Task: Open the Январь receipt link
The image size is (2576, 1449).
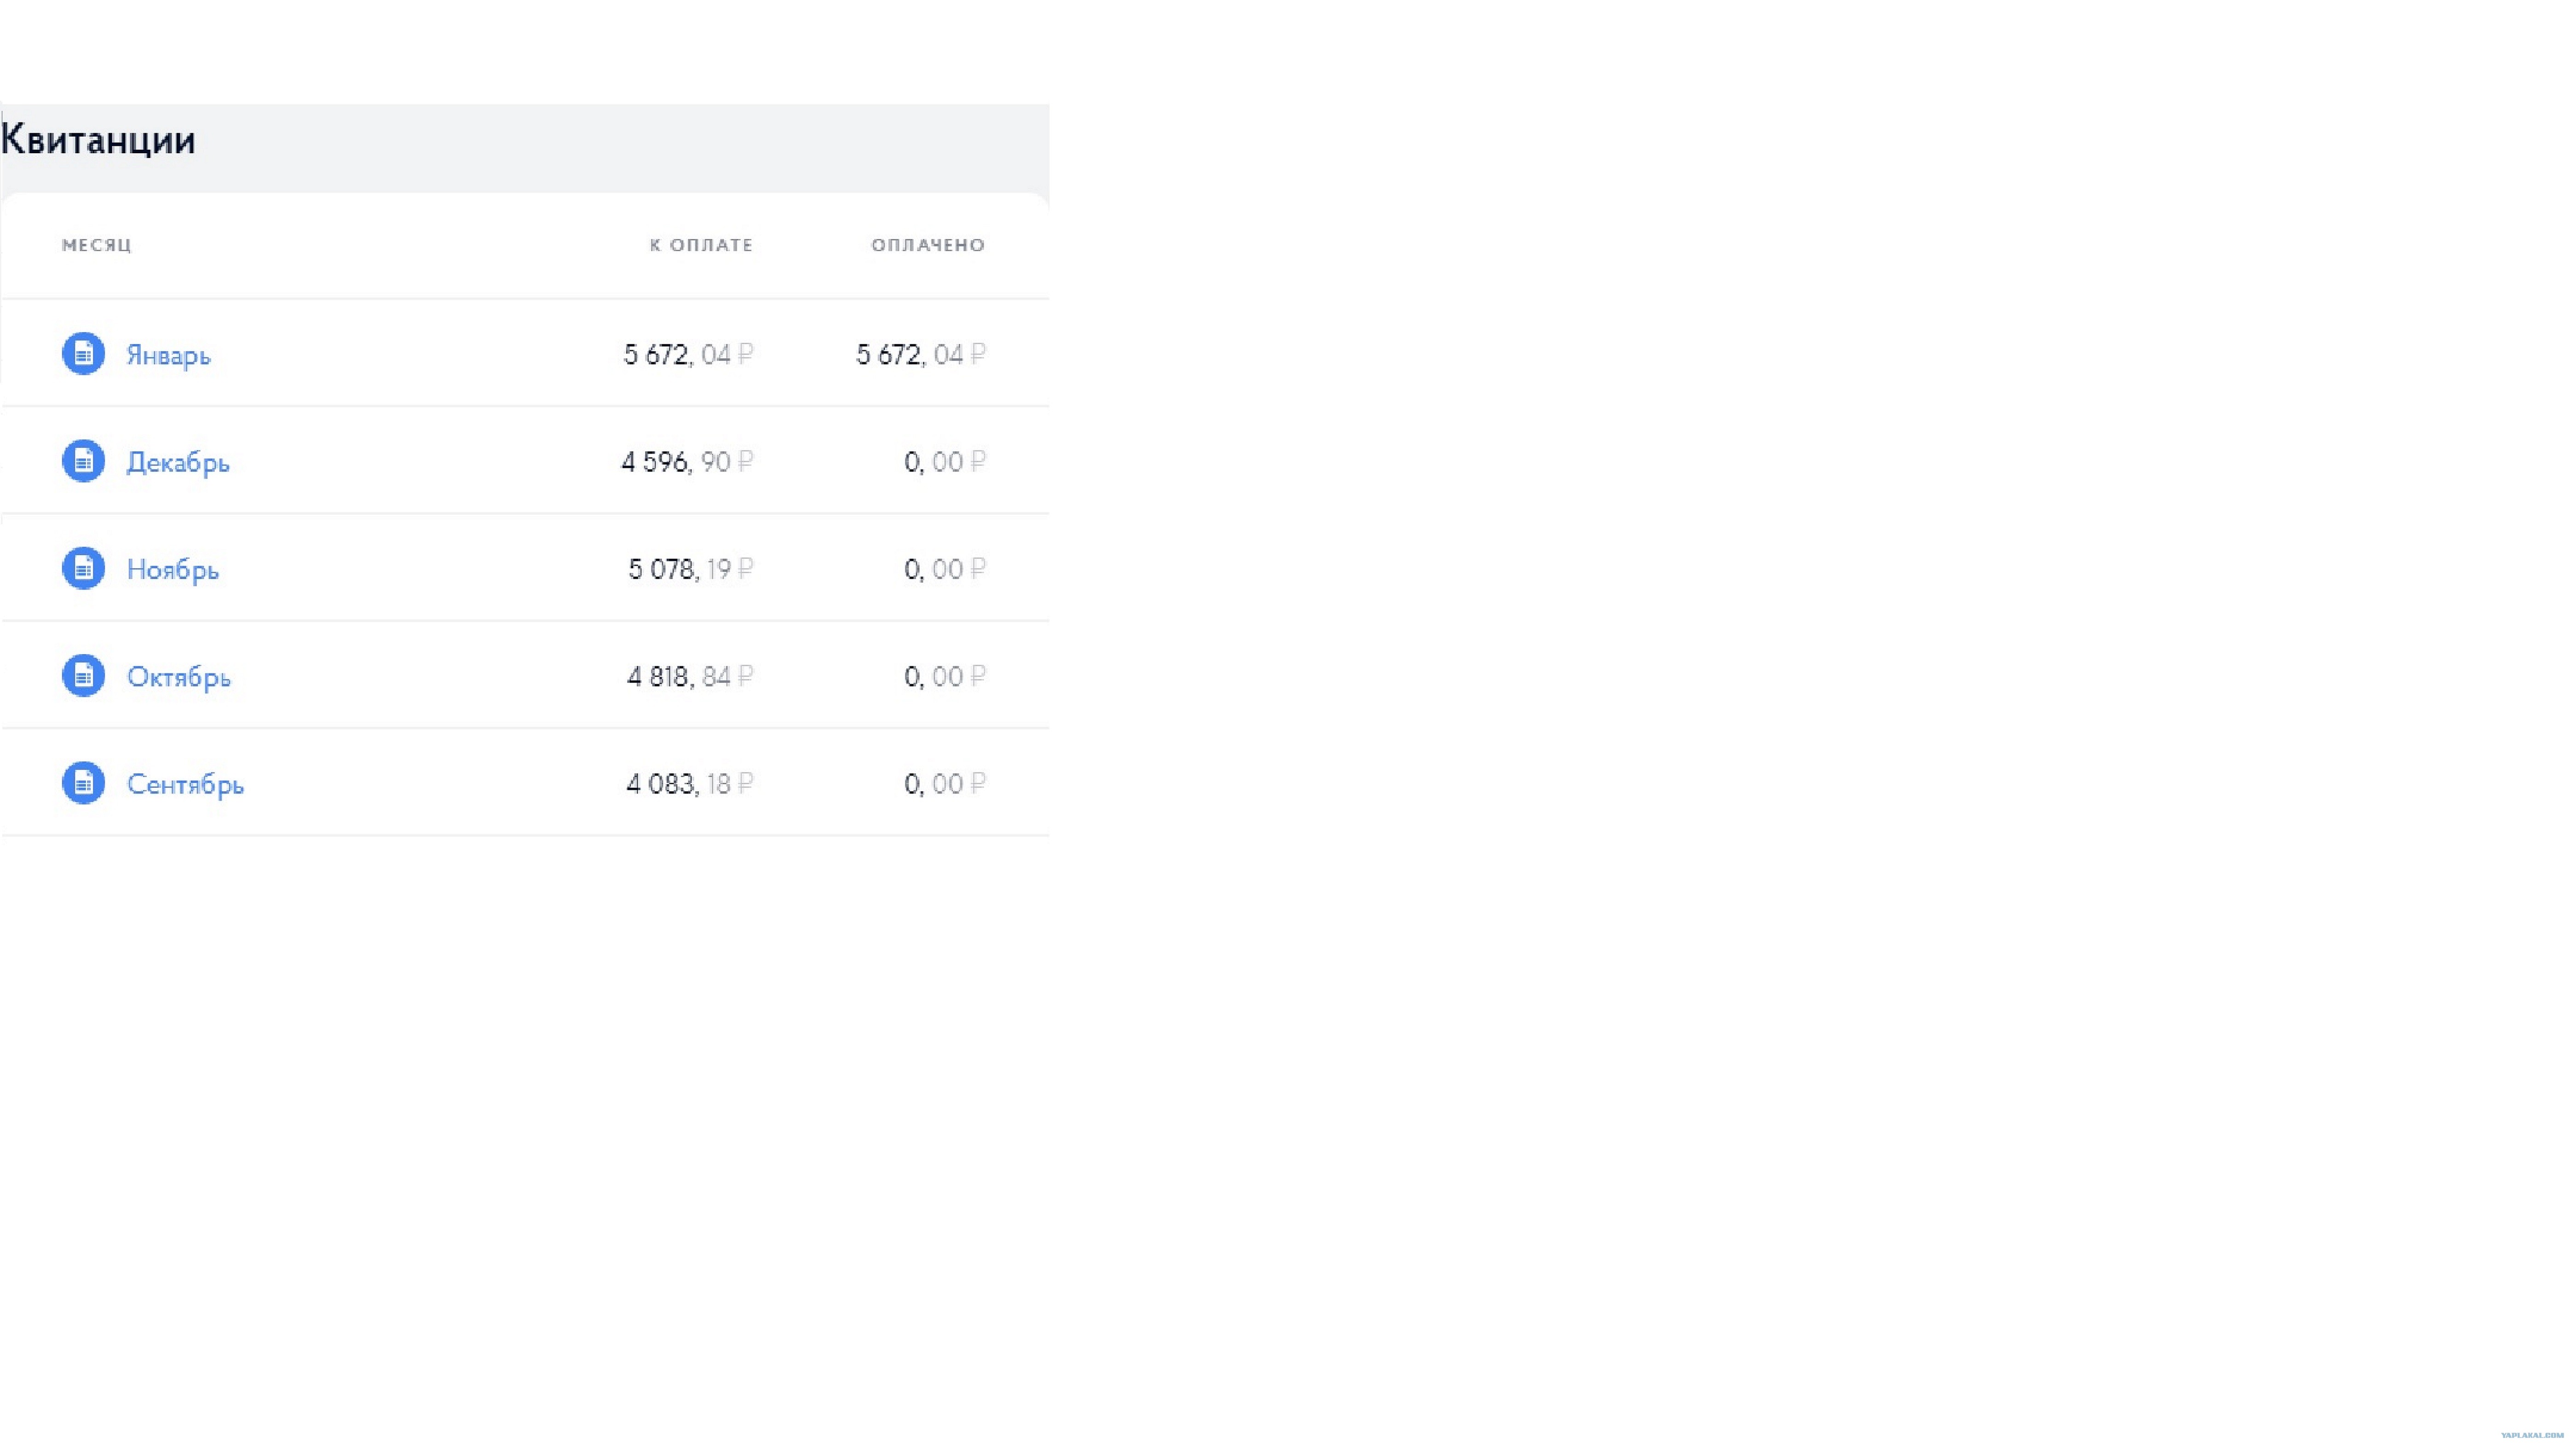Action: (x=168, y=355)
